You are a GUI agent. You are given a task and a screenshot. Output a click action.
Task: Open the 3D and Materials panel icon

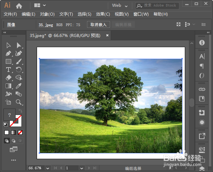coord(202,150)
